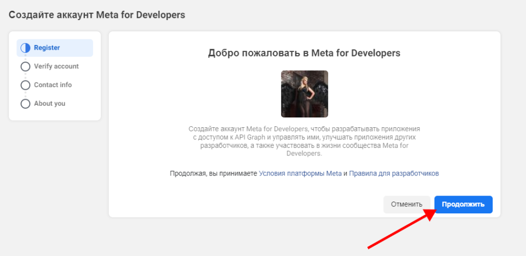Click the gray description paragraph about API Graph

click(x=304, y=141)
